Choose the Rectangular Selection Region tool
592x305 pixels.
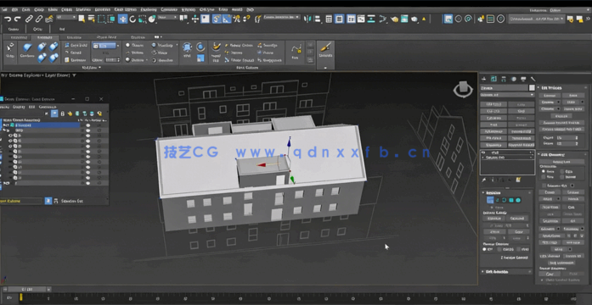pos(102,19)
